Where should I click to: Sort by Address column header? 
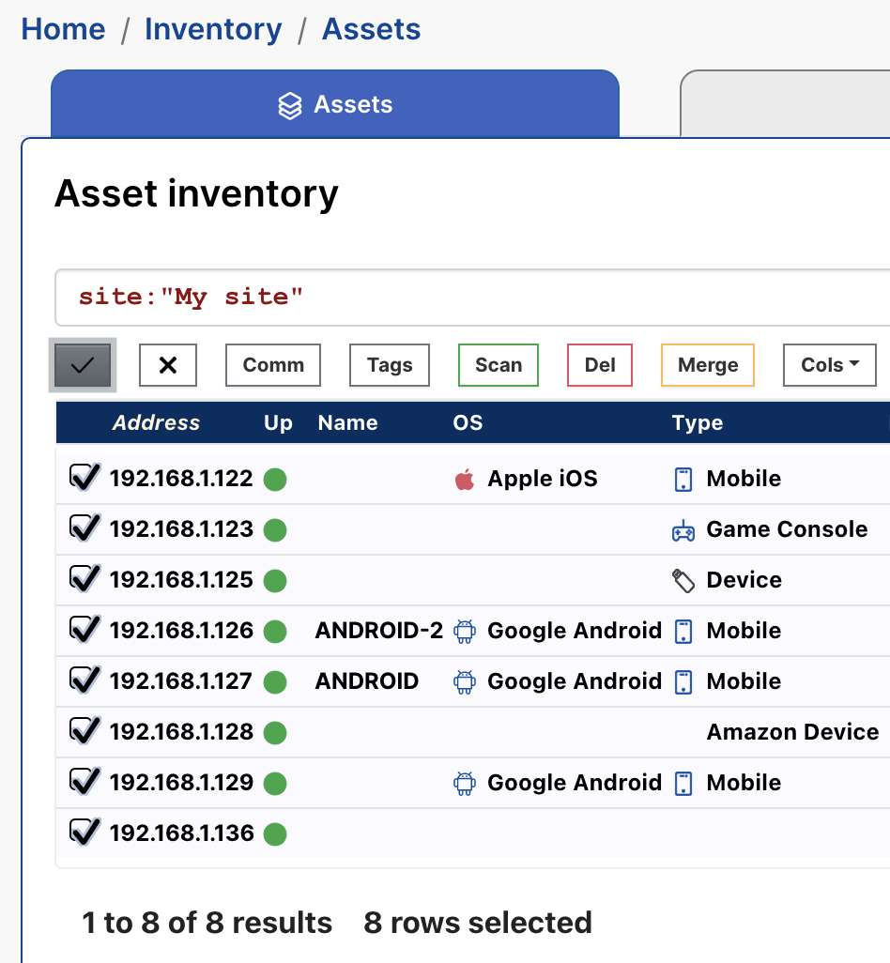(156, 423)
